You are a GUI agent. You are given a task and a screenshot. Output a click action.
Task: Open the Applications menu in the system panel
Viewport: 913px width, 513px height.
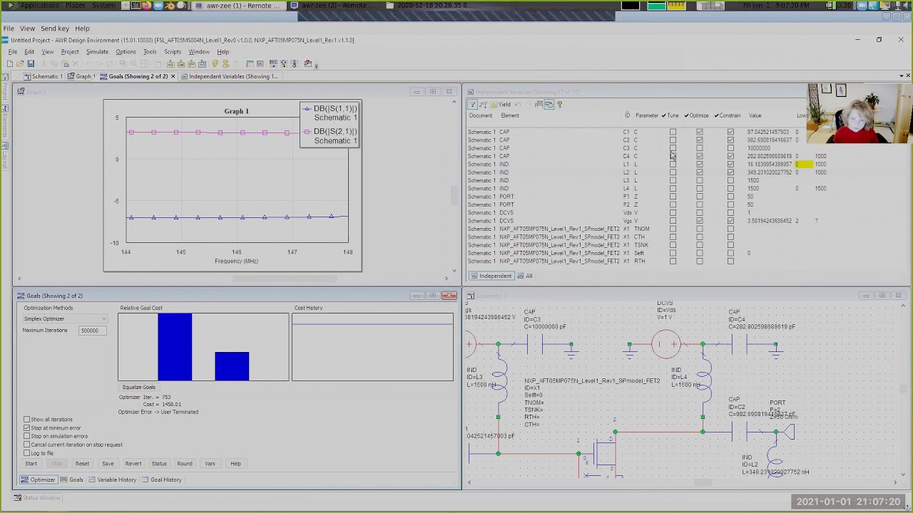[x=39, y=6]
